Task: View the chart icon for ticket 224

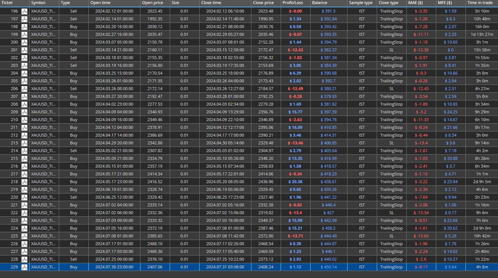Action: (x=25, y=228)
